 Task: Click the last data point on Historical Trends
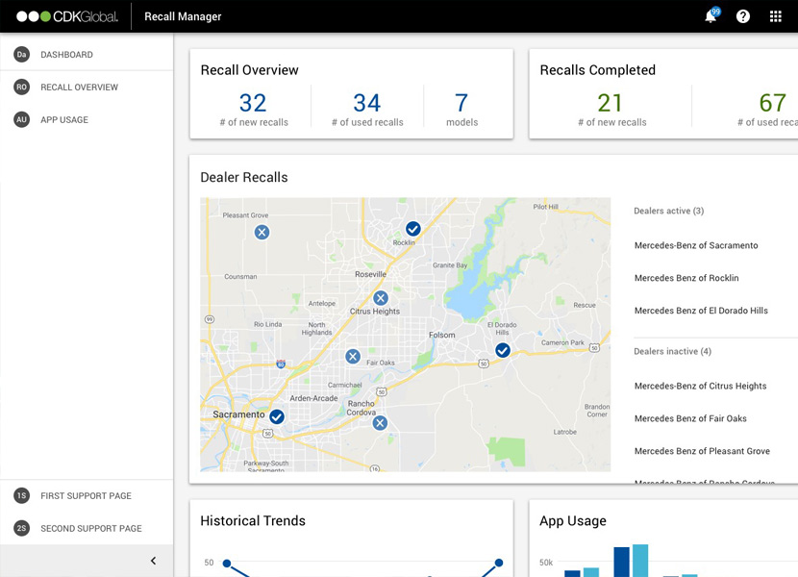click(x=499, y=563)
